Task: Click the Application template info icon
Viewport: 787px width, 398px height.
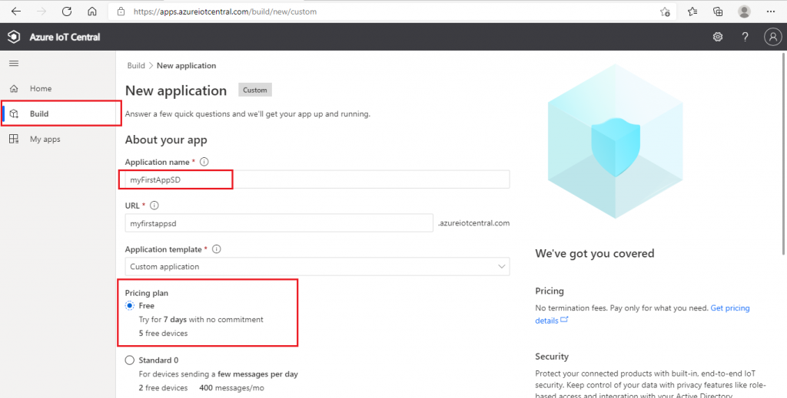Action: click(217, 249)
